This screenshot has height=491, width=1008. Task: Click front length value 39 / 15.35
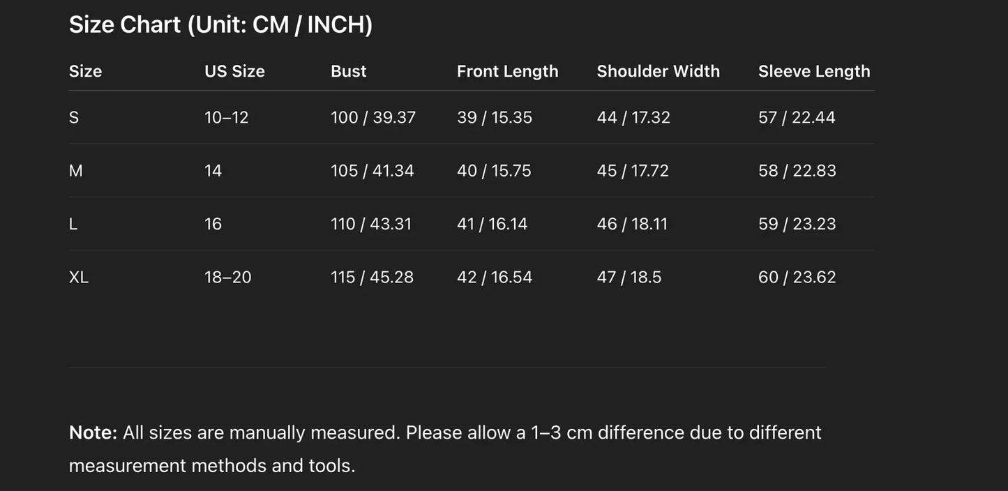[494, 117]
